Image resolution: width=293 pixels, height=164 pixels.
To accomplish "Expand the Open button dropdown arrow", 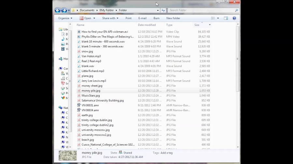I will (94, 18).
